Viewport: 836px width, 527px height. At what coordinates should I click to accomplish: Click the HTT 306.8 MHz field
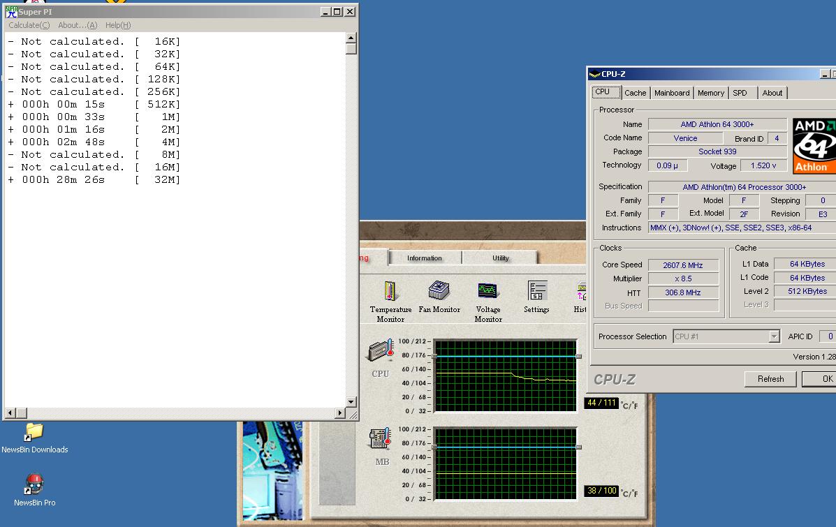coord(683,292)
